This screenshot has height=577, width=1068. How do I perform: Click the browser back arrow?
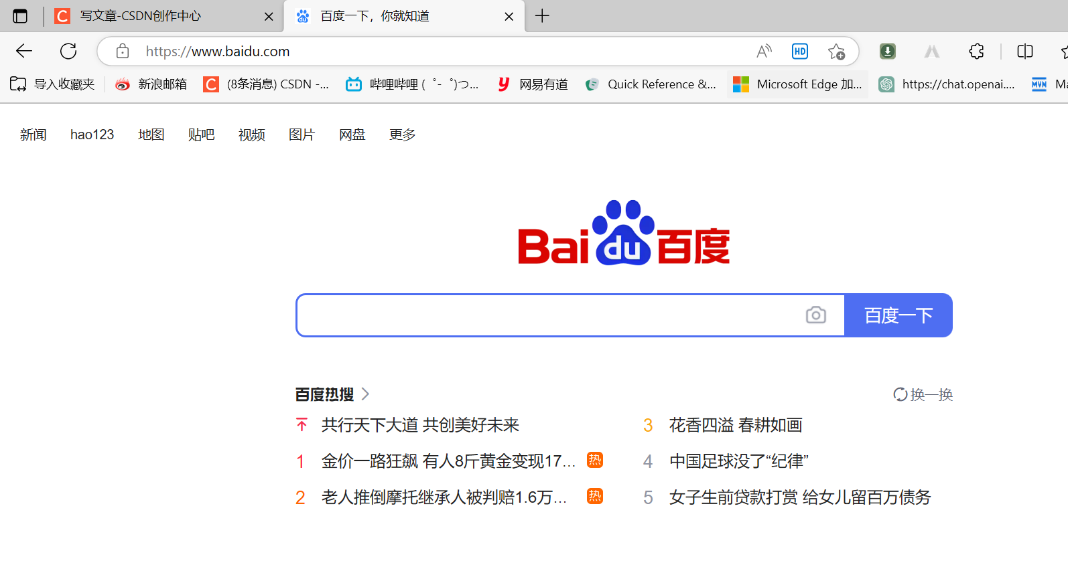[24, 52]
